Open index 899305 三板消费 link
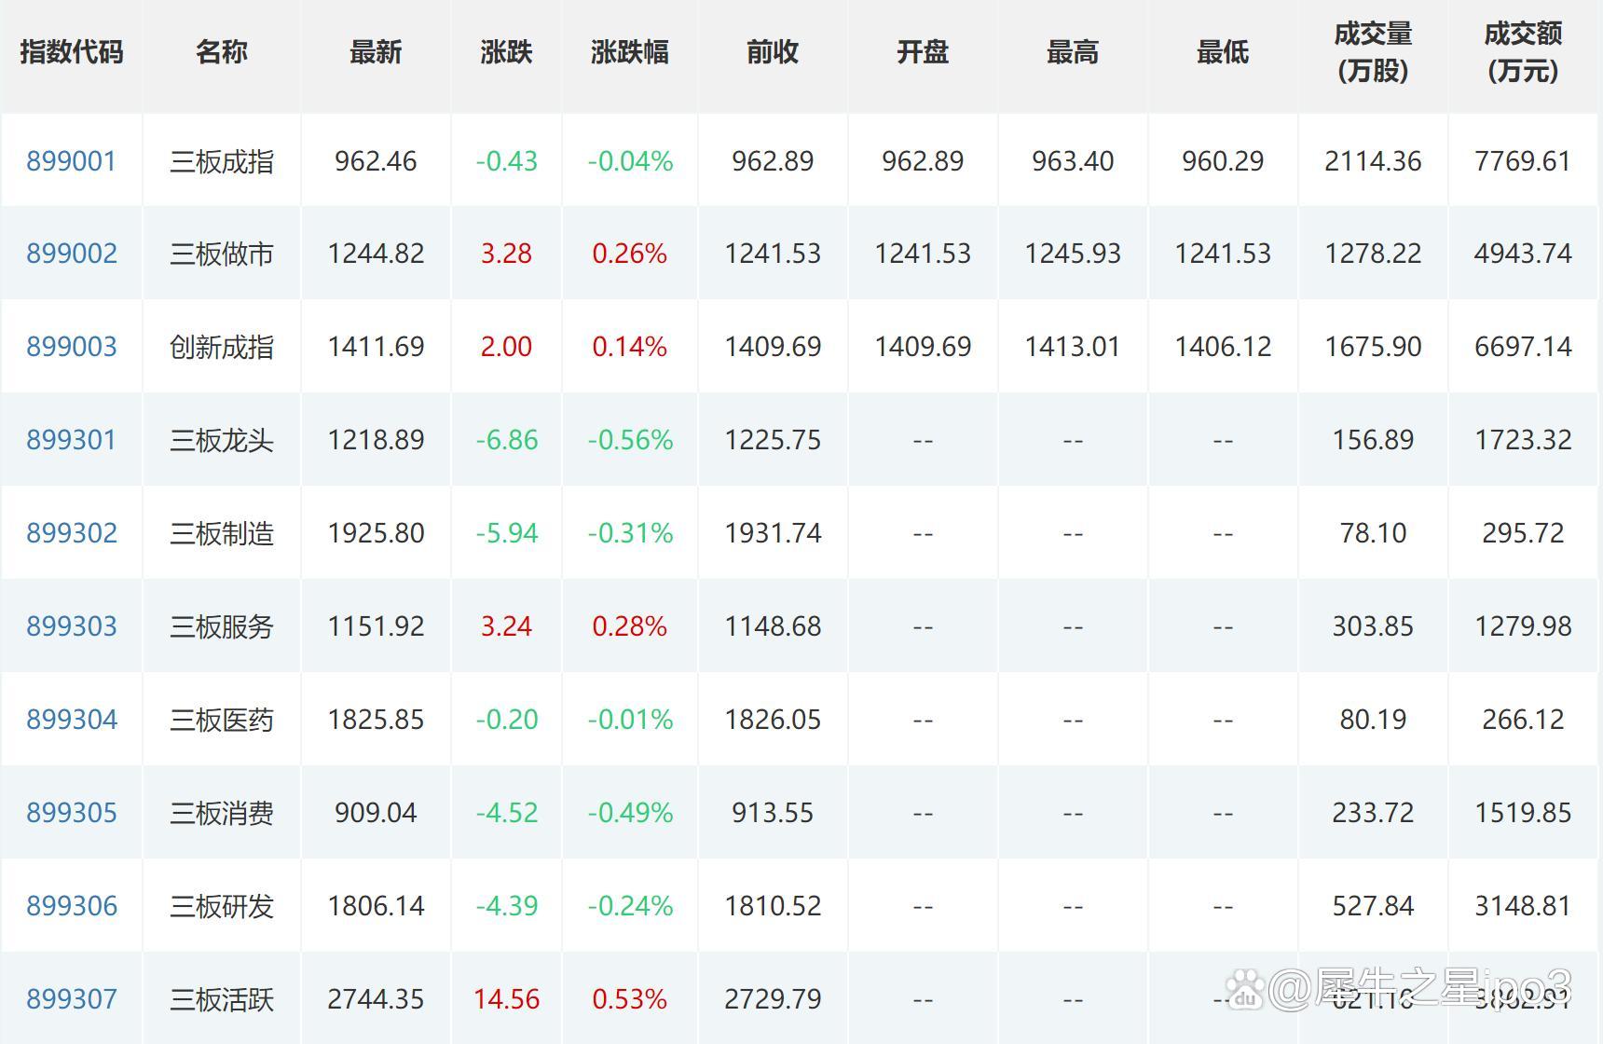 (x=71, y=812)
